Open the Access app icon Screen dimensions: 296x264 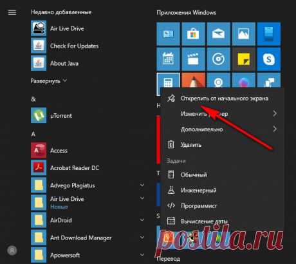coord(39,151)
